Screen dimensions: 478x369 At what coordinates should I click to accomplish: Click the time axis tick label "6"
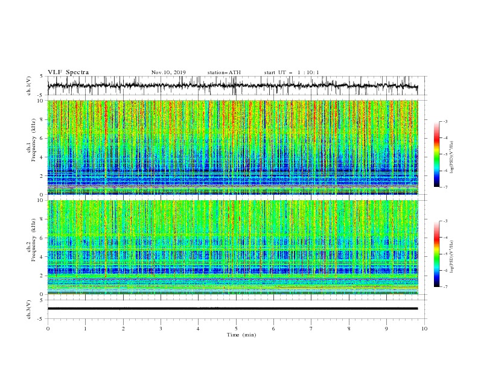click(x=273, y=329)
